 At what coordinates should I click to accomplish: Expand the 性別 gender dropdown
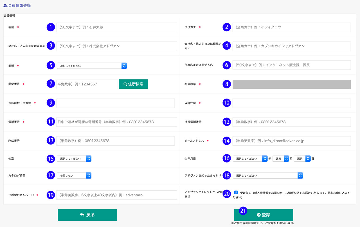(74, 159)
